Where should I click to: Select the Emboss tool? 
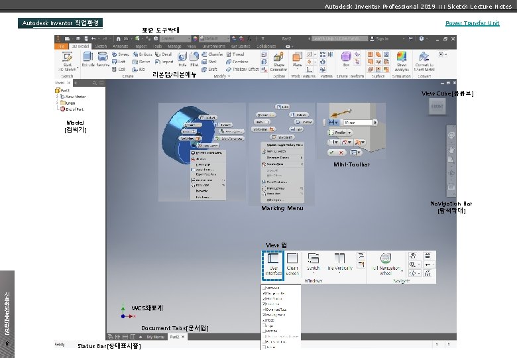pos(142,54)
